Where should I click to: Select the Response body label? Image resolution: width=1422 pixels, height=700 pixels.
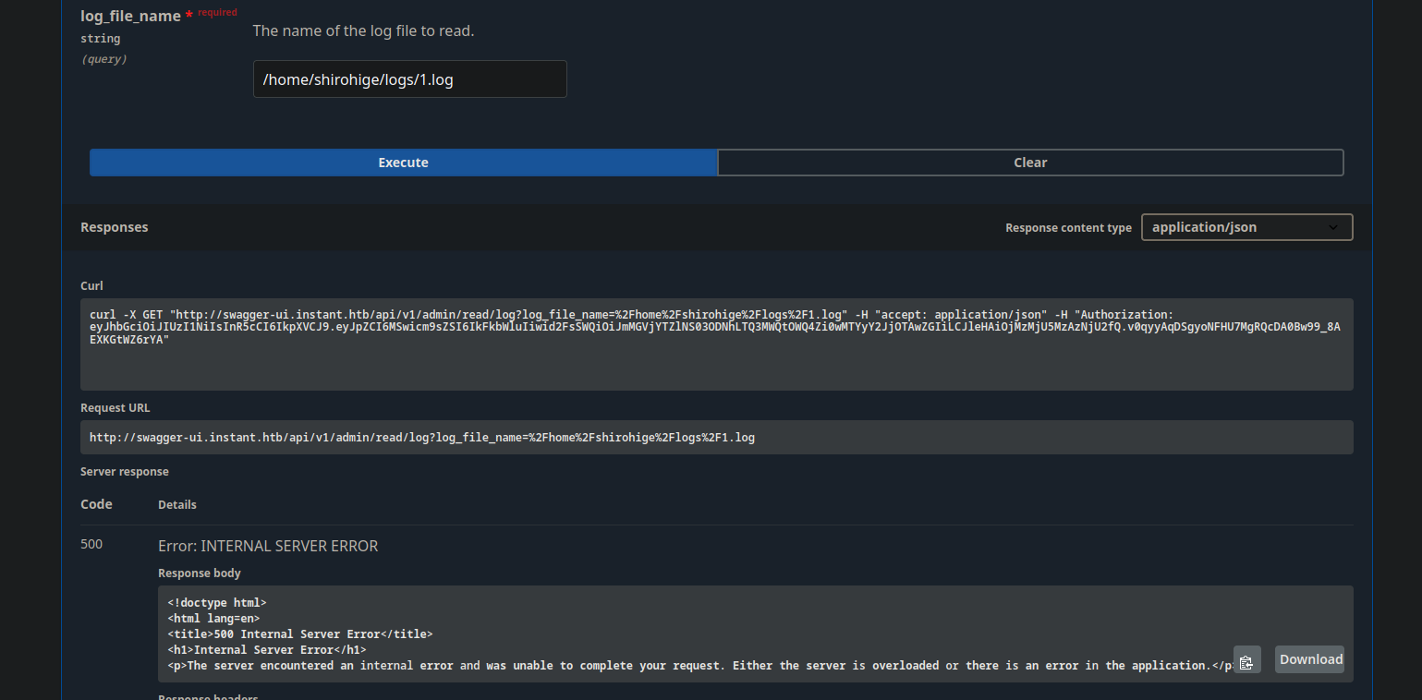click(x=200, y=573)
